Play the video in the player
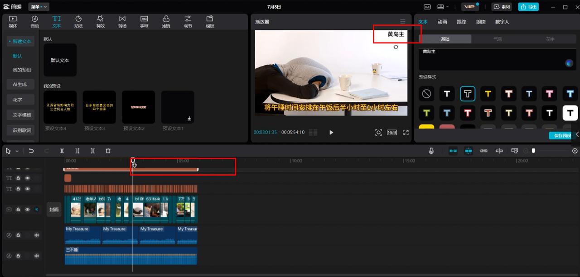The height and width of the screenshot is (277, 580). (x=331, y=133)
